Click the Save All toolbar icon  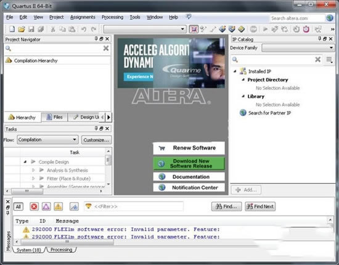(41, 29)
